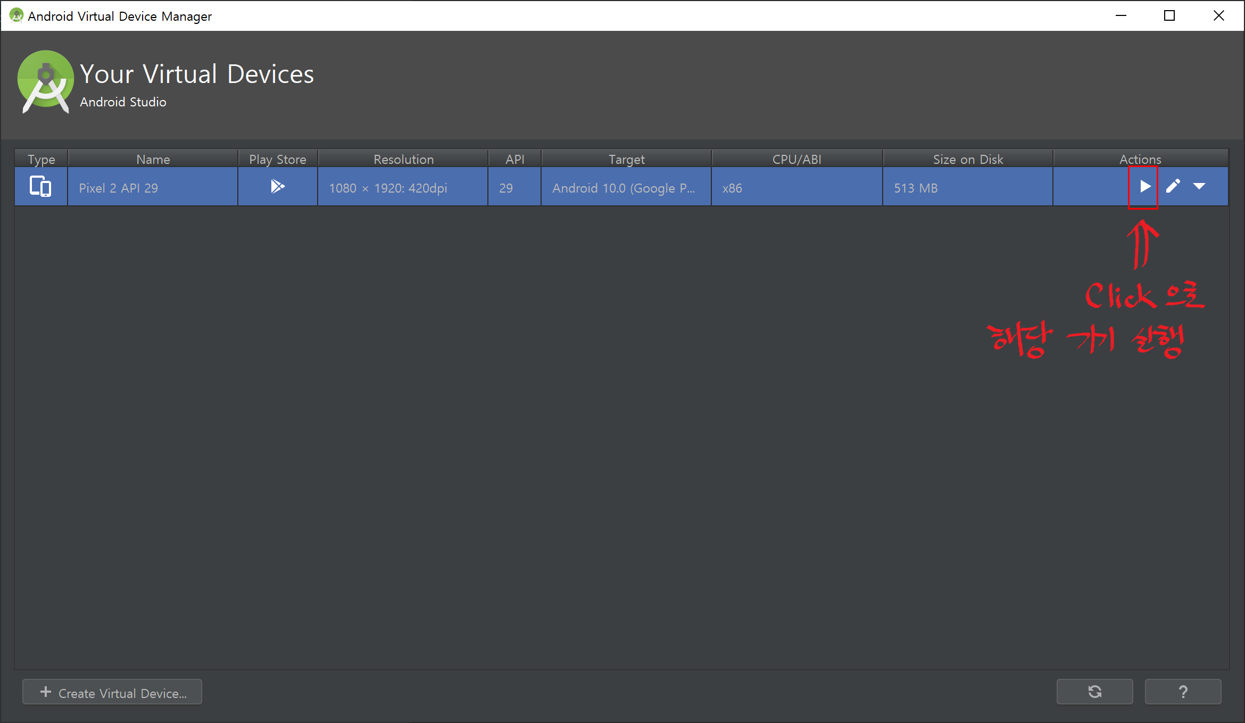Viewport: 1245px width, 723px height.
Task: Click the Play Store icon in device row
Action: (277, 187)
